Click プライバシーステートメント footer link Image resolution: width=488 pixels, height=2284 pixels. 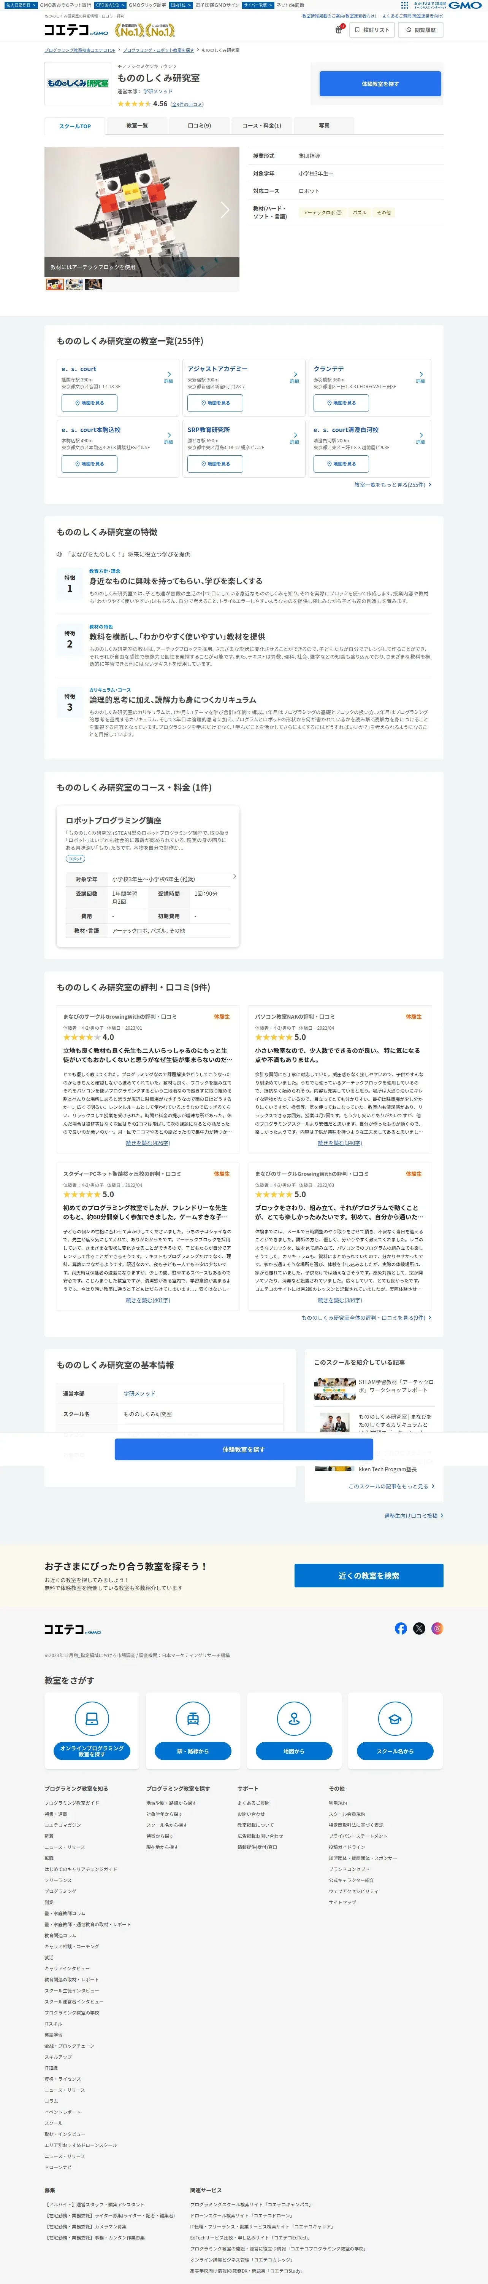[358, 1836]
